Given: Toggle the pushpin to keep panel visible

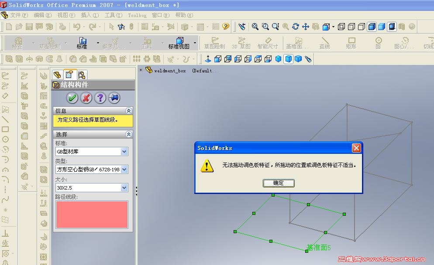Looking at the screenshot, I should (x=114, y=98).
